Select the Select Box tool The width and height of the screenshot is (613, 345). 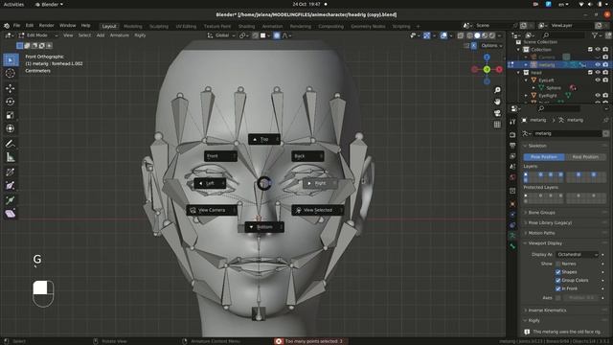[11, 59]
